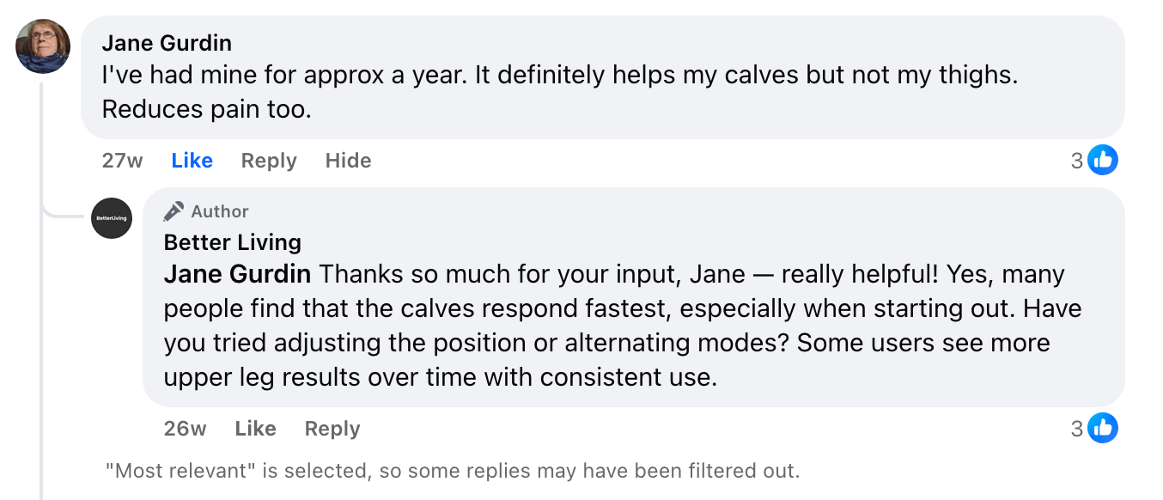Click Jane's comment text about calves
This screenshot has width=1163, height=500.
[558, 76]
